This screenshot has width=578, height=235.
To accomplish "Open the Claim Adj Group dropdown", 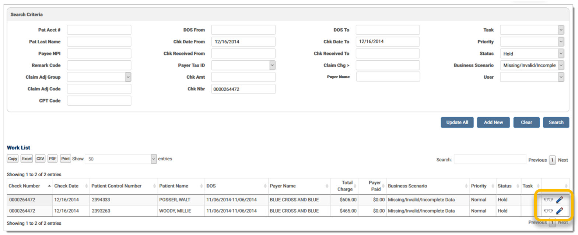I will (x=99, y=77).
